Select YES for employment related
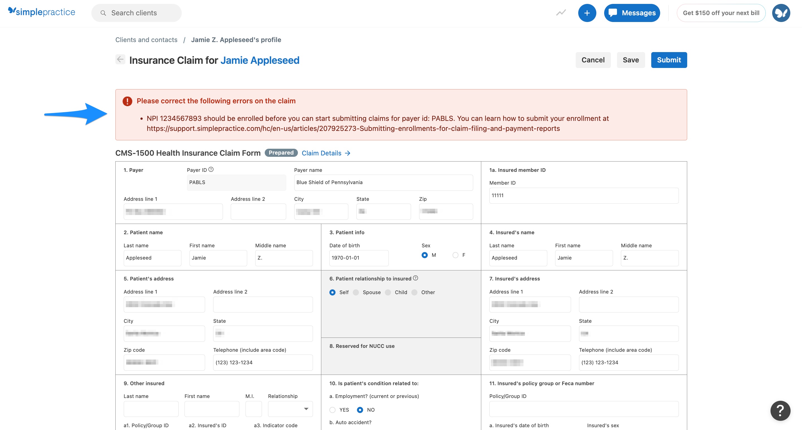 tap(332, 410)
